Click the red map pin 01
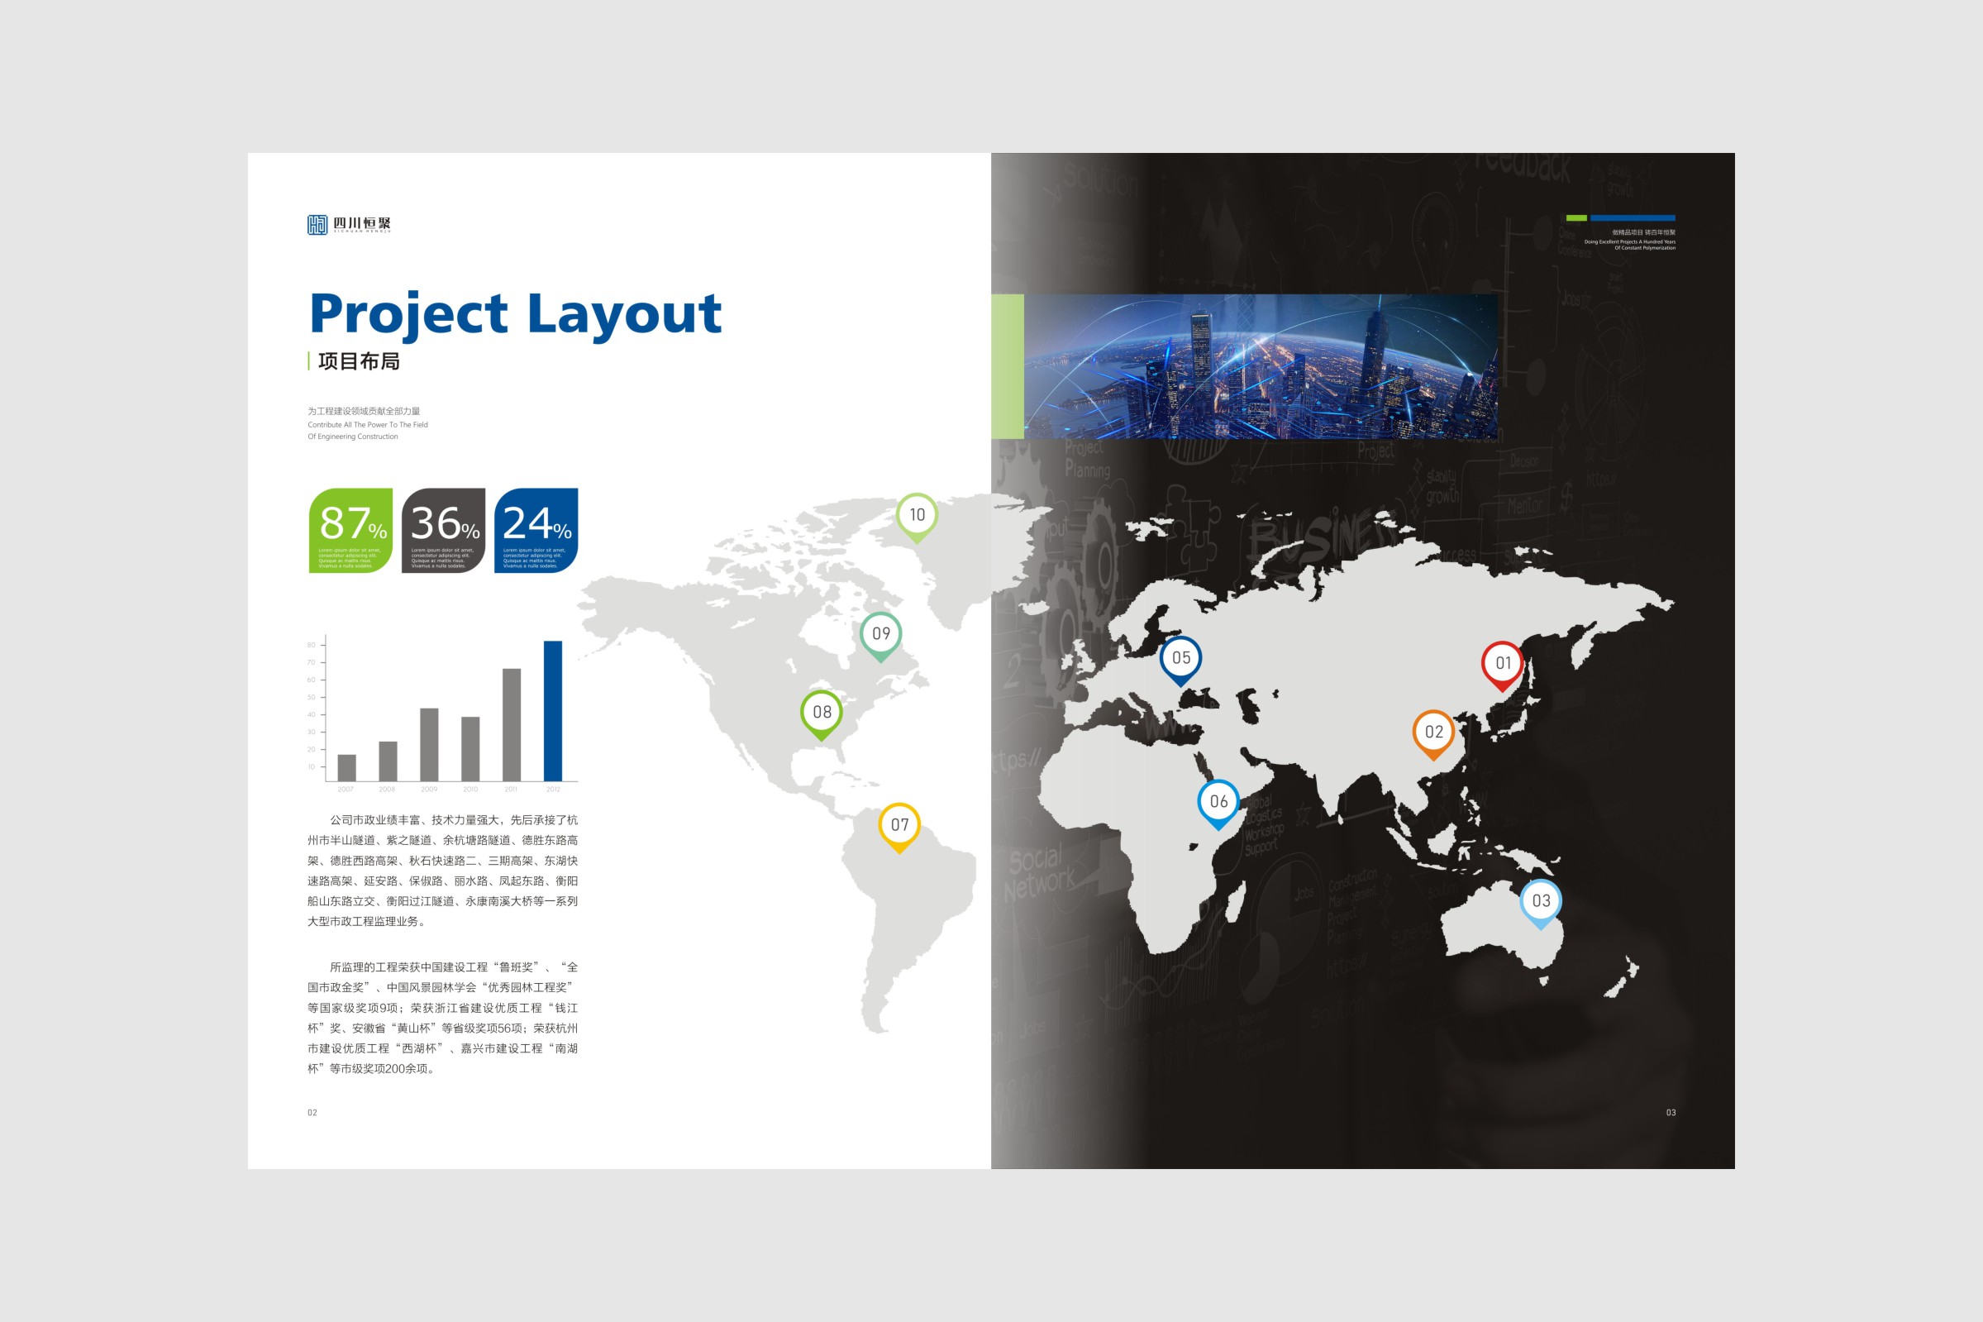 coord(1503,664)
